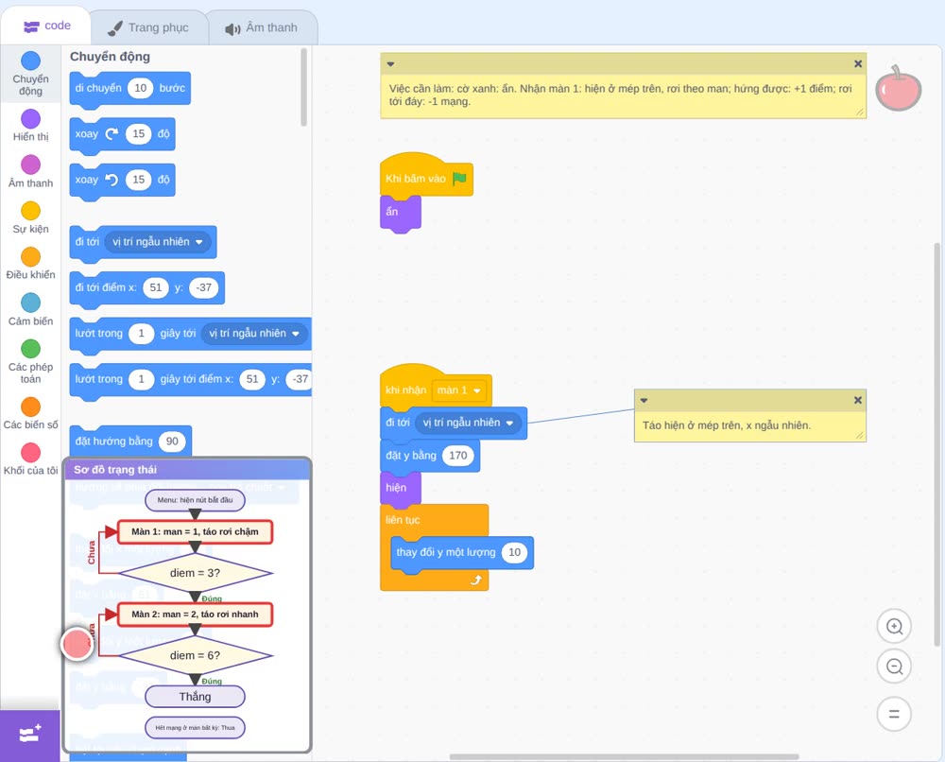This screenshot has width=945, height=762.
Task: Click the green flag in Khi bấm vào block
Action: coord(459,179)
